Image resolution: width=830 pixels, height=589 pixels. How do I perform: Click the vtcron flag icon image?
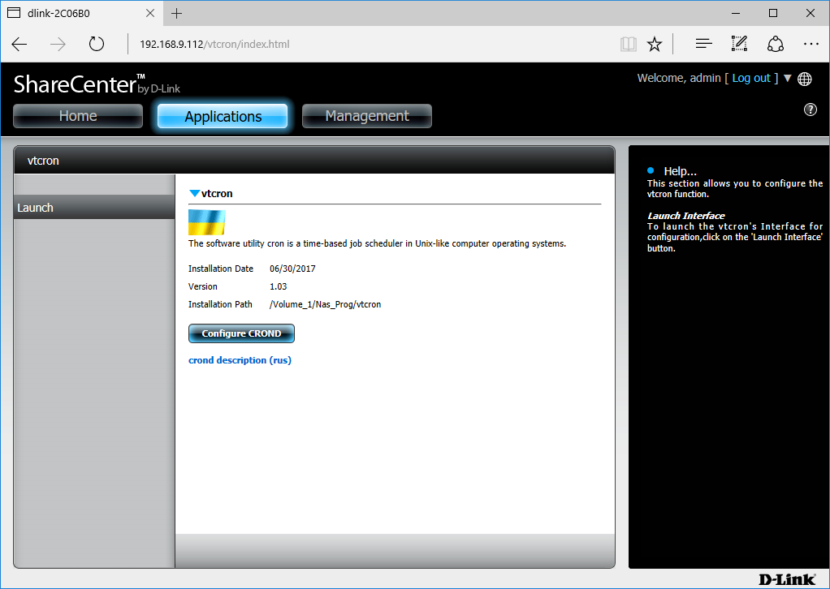pyautogui.click(x=207, y=222)
